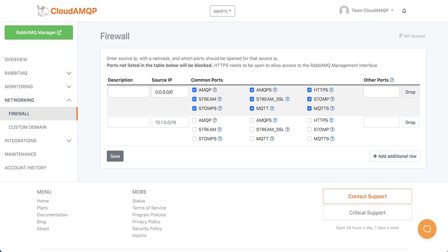Check HTTPS checkbox in 10.1.0.0/16 row

point(309,120)
